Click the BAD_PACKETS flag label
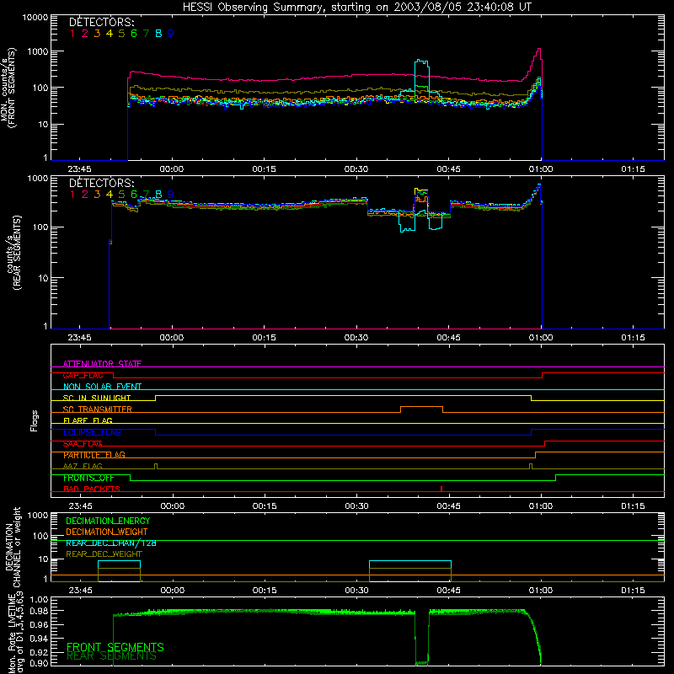 (92, 489)
